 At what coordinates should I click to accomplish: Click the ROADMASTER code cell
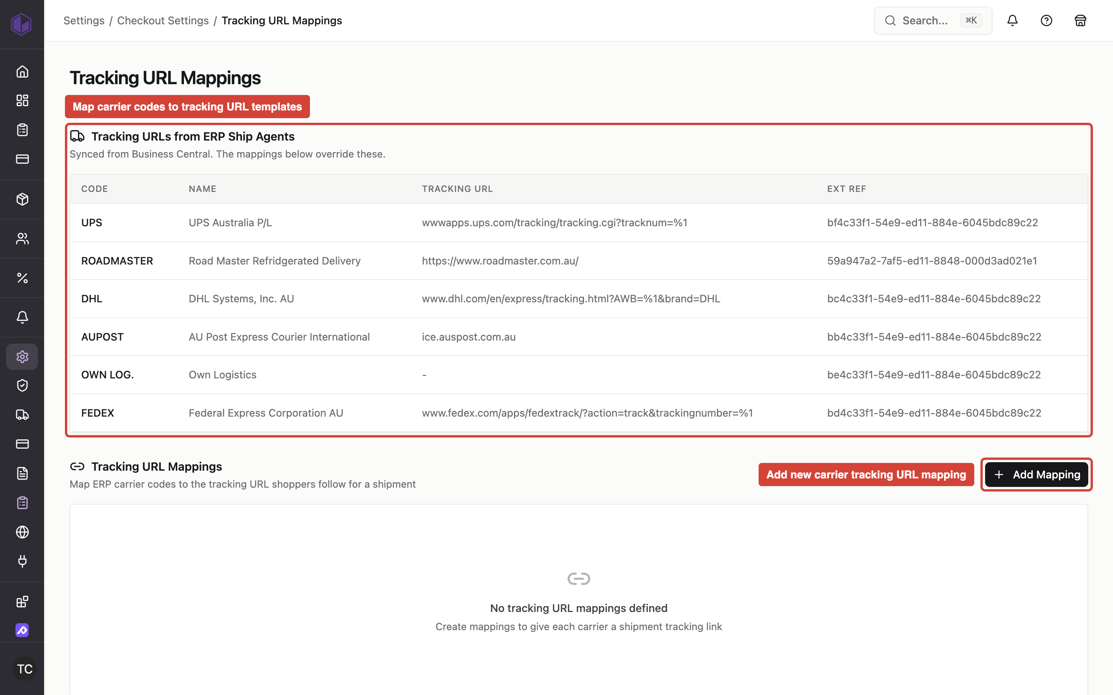[x=117, y=261]
